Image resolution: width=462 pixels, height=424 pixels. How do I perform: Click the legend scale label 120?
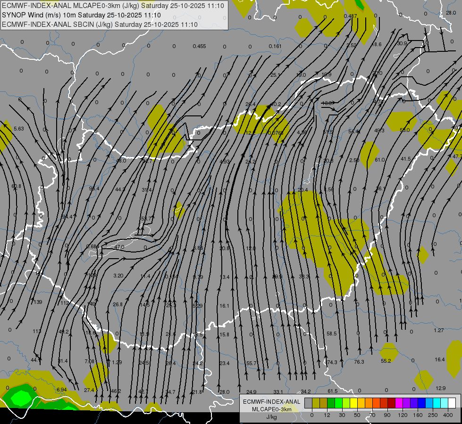403,415
